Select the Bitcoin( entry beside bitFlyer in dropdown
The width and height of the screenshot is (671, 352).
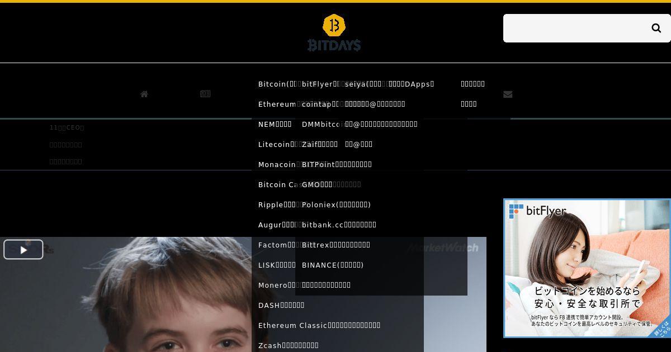[x=277, y=84]
